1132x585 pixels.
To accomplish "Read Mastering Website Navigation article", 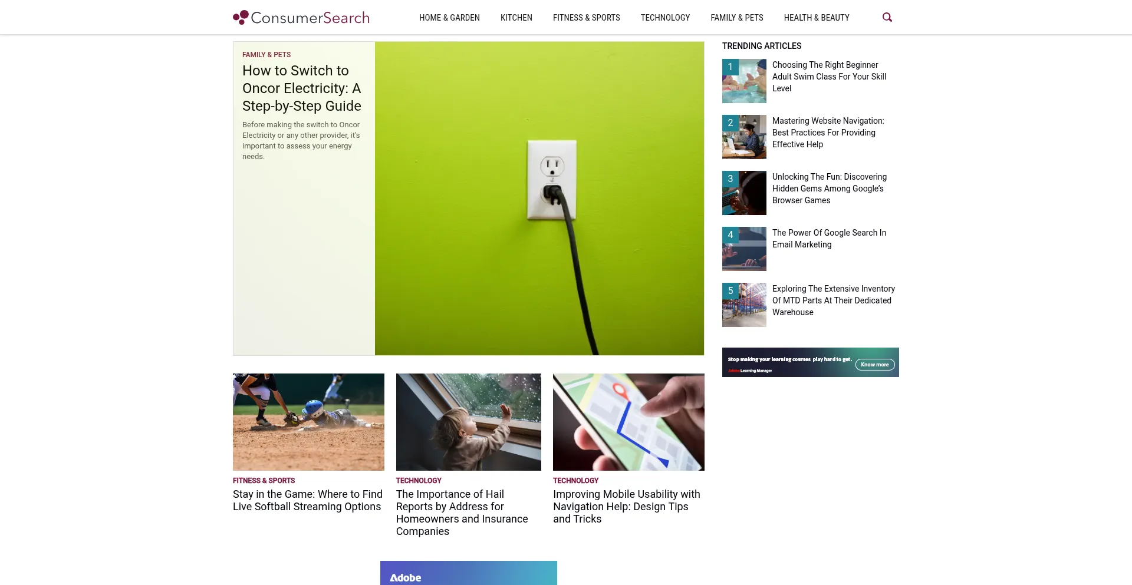I will click(x=828, y=133).
